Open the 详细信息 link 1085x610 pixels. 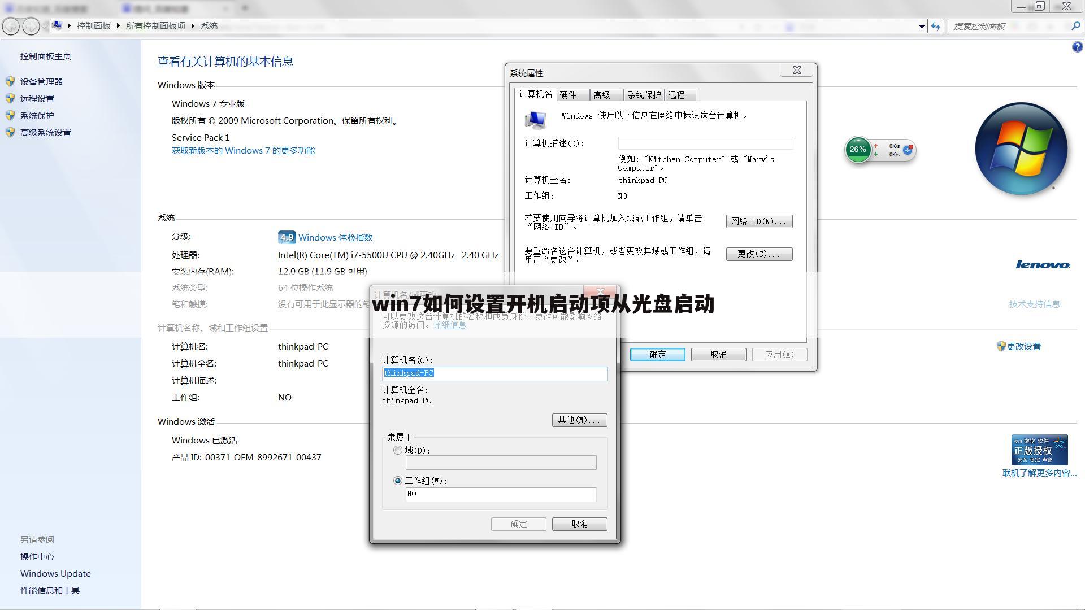click(x=450, y=325)
